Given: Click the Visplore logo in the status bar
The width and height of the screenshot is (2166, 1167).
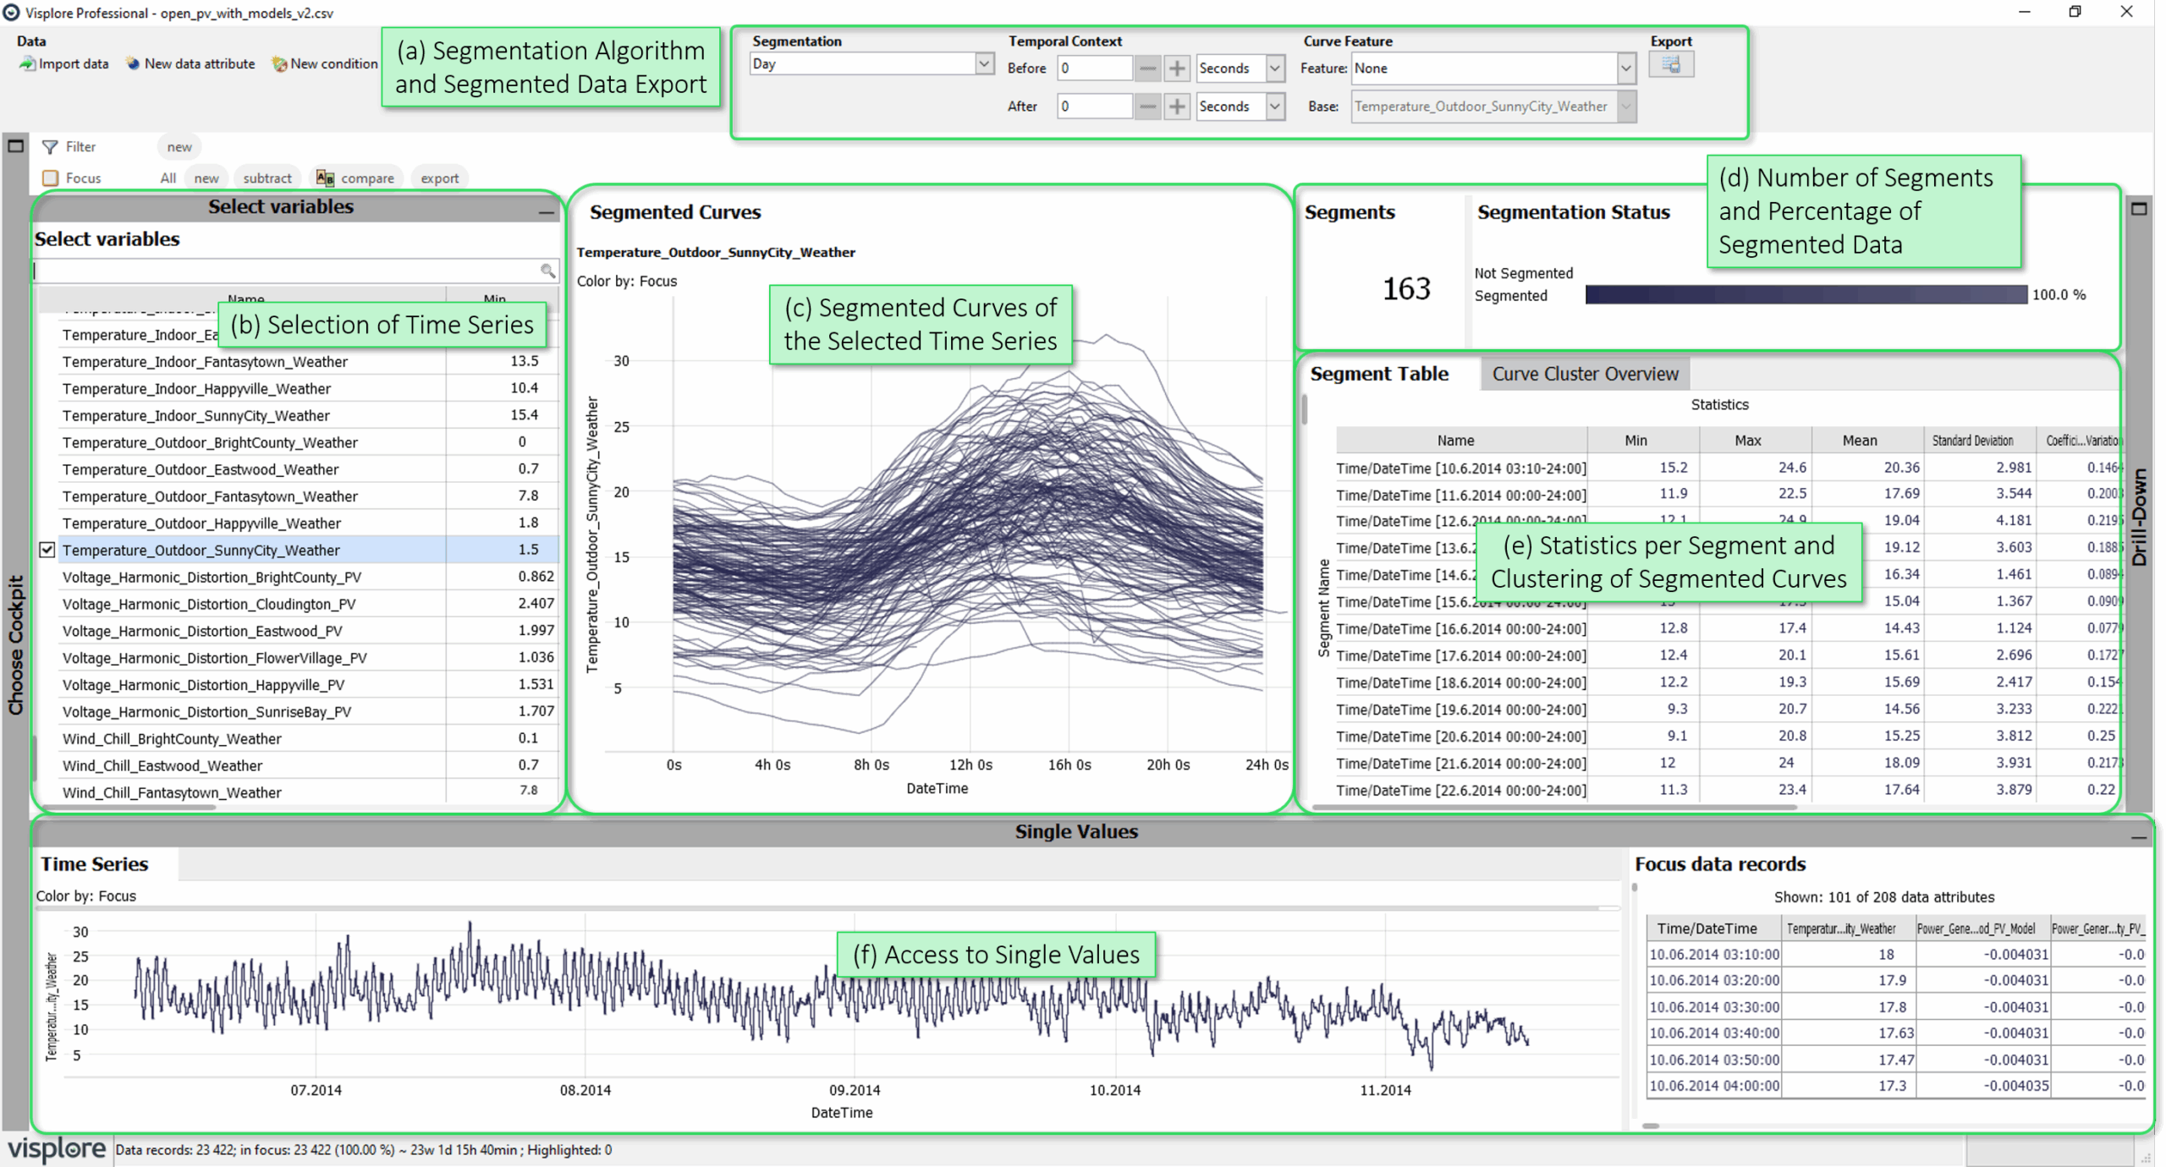Looking at the screenshot, I should pyautogui.click(x=57, y=1149).
